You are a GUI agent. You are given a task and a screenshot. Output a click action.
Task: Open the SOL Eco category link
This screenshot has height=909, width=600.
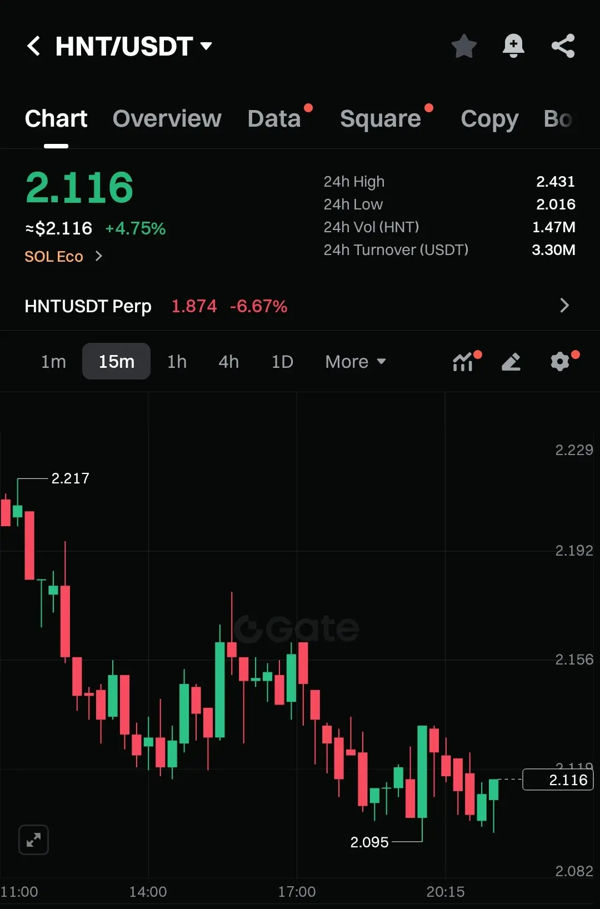click(54, 257)
